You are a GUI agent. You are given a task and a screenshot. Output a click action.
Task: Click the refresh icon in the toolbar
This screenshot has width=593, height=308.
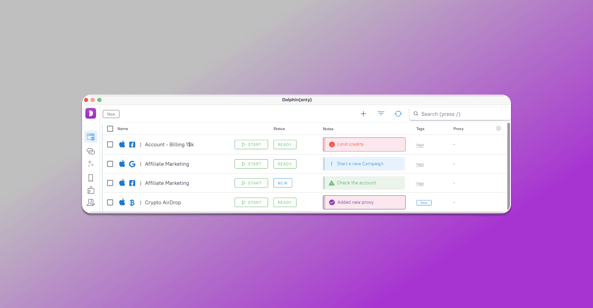398,114
